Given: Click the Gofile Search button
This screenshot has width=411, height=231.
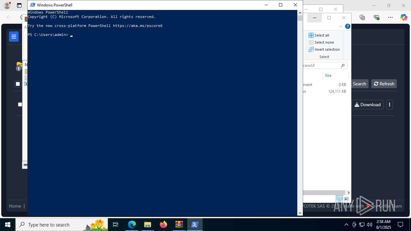Looking at the screenshot, I should click(x=360, y=84).
